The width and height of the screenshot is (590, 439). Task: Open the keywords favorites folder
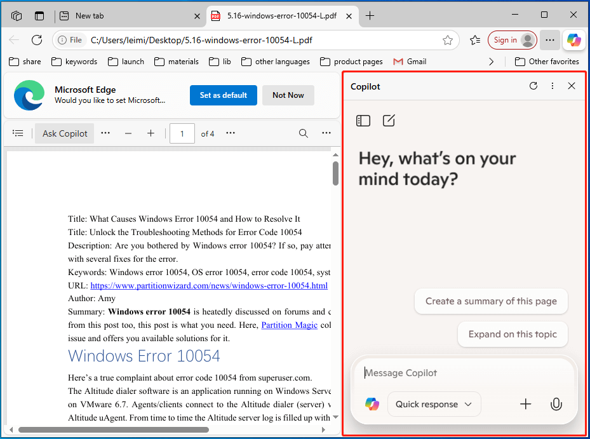click(x=74, y=62)
